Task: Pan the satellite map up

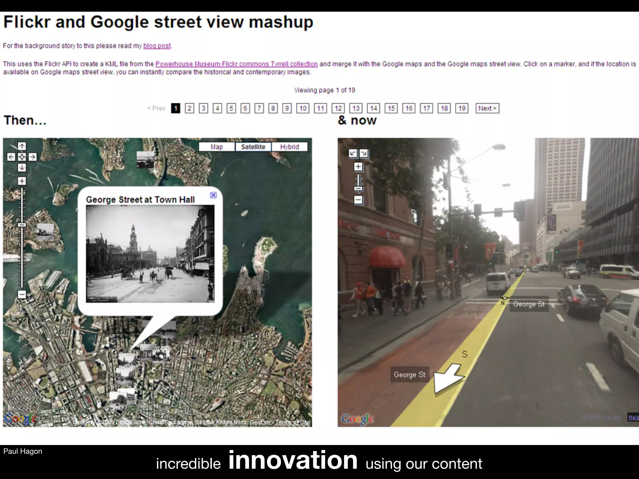Action: click(x=22, y=146)
